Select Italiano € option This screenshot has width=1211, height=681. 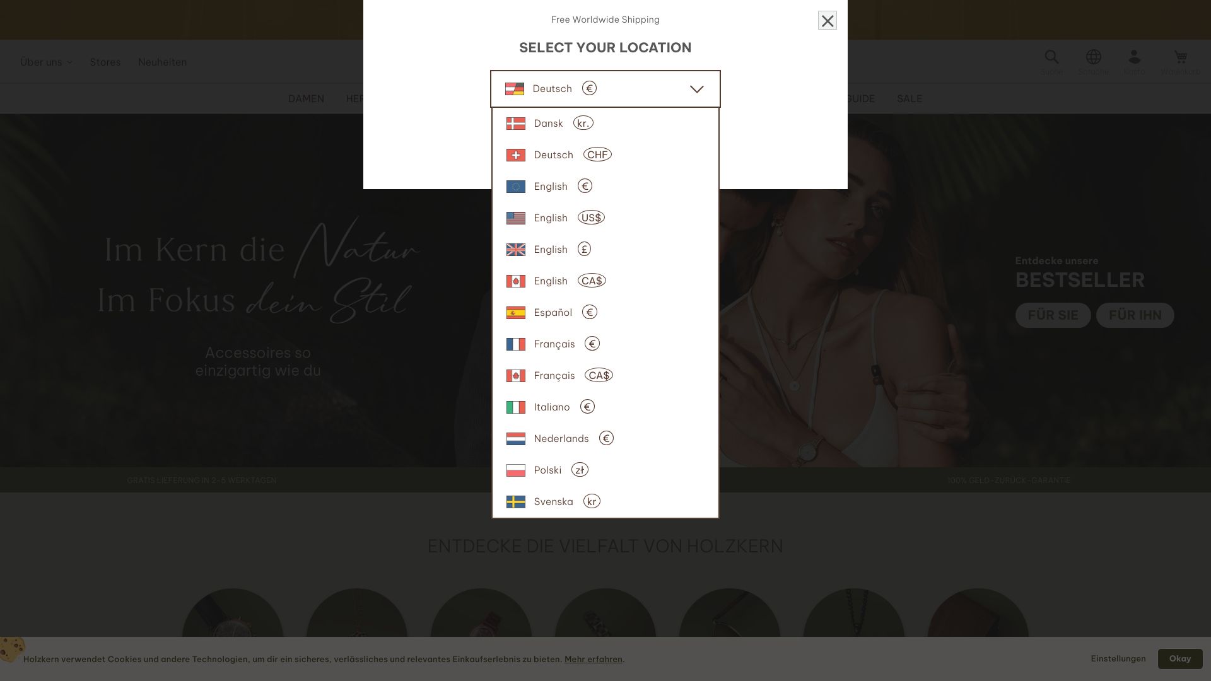click(605, 407)
